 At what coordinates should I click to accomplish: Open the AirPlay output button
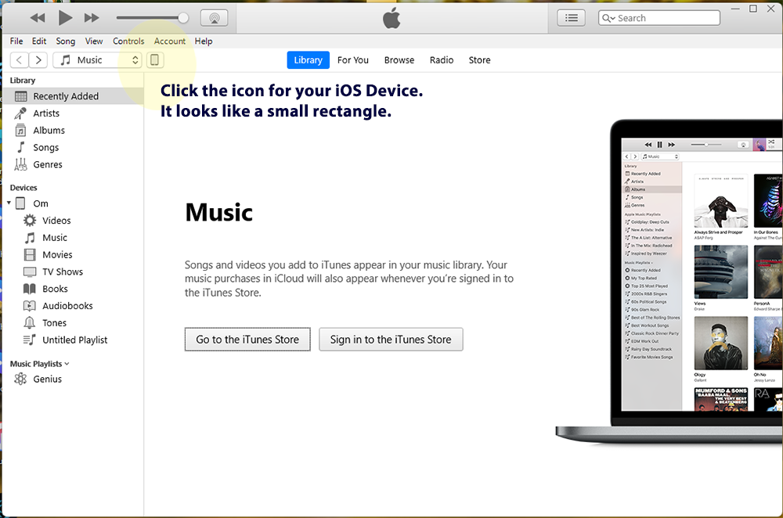point(215,18)
